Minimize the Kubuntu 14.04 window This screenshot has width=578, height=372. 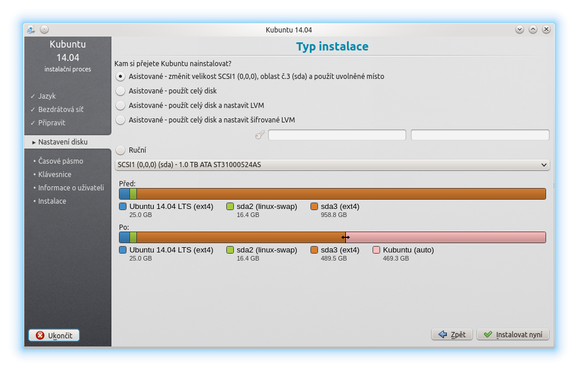click(x=519, y=29)
